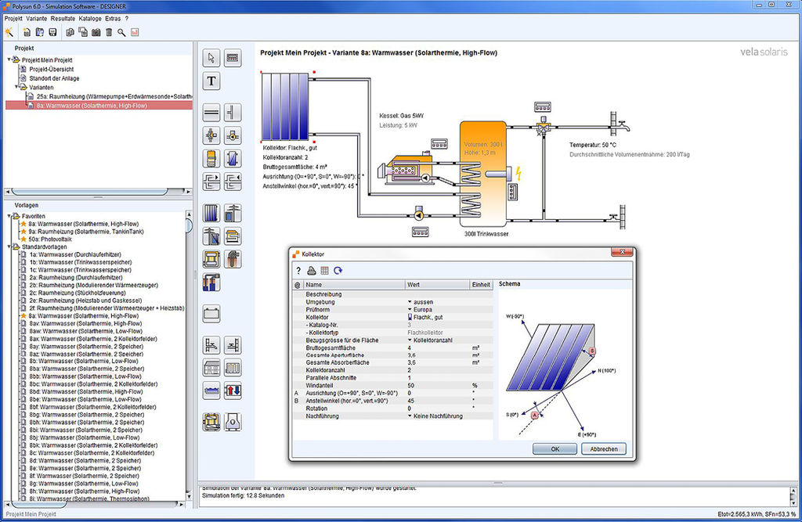Pick the battery component in the palette
Viewport: 802px width, 522px height.
(211, 313)
